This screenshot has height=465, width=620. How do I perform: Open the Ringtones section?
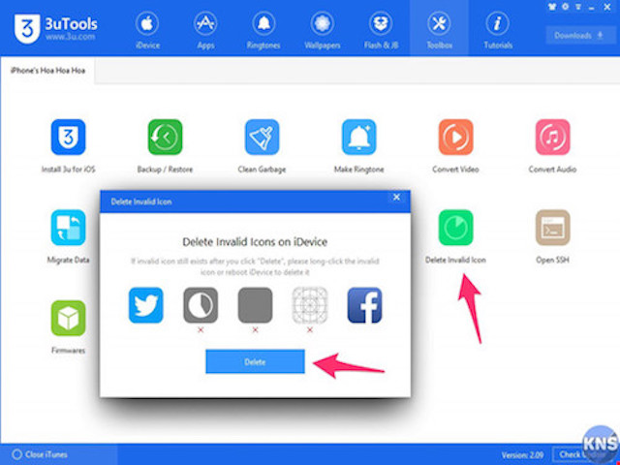coord(263,28)
